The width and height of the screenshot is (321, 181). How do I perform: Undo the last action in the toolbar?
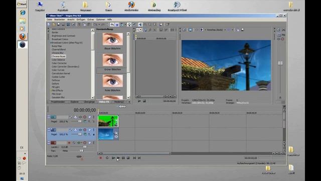[x=95, y=25]
